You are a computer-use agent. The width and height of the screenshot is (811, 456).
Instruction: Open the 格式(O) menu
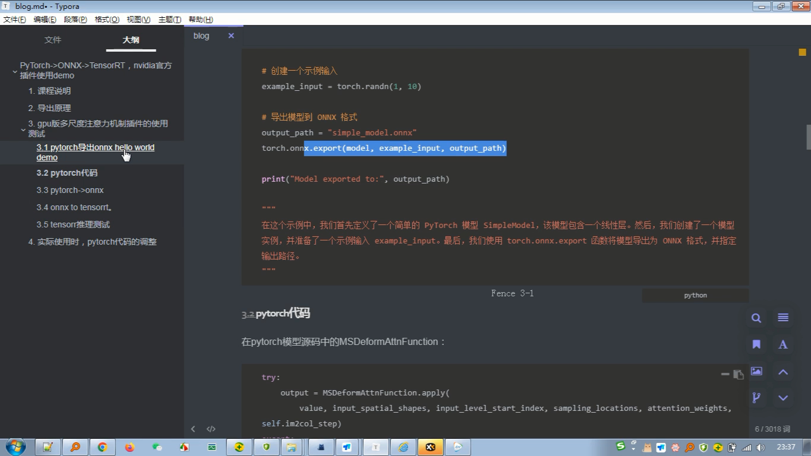tap(107, 19)
